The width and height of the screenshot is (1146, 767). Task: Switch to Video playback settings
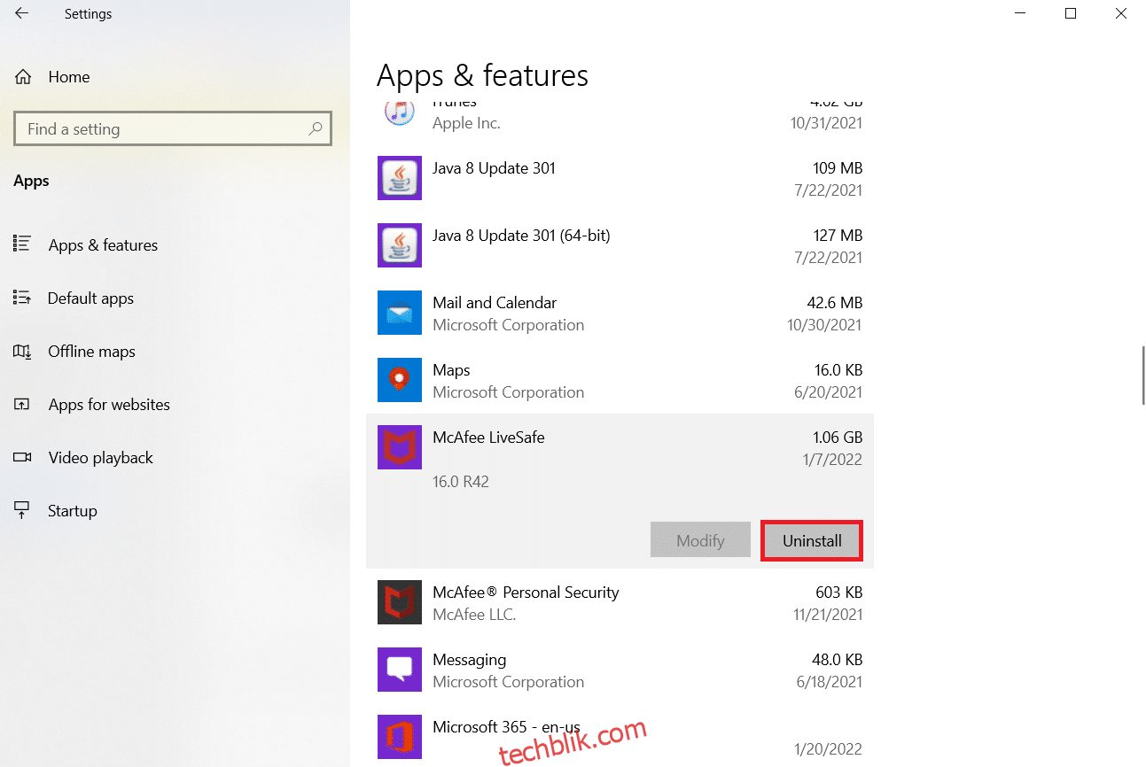pyautogui.click(x=100, y=458)
